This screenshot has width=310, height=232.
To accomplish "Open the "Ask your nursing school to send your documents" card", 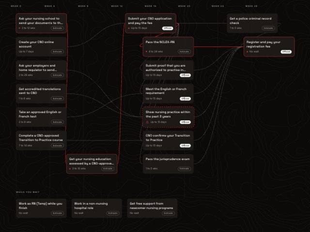I will pos(41,23).
